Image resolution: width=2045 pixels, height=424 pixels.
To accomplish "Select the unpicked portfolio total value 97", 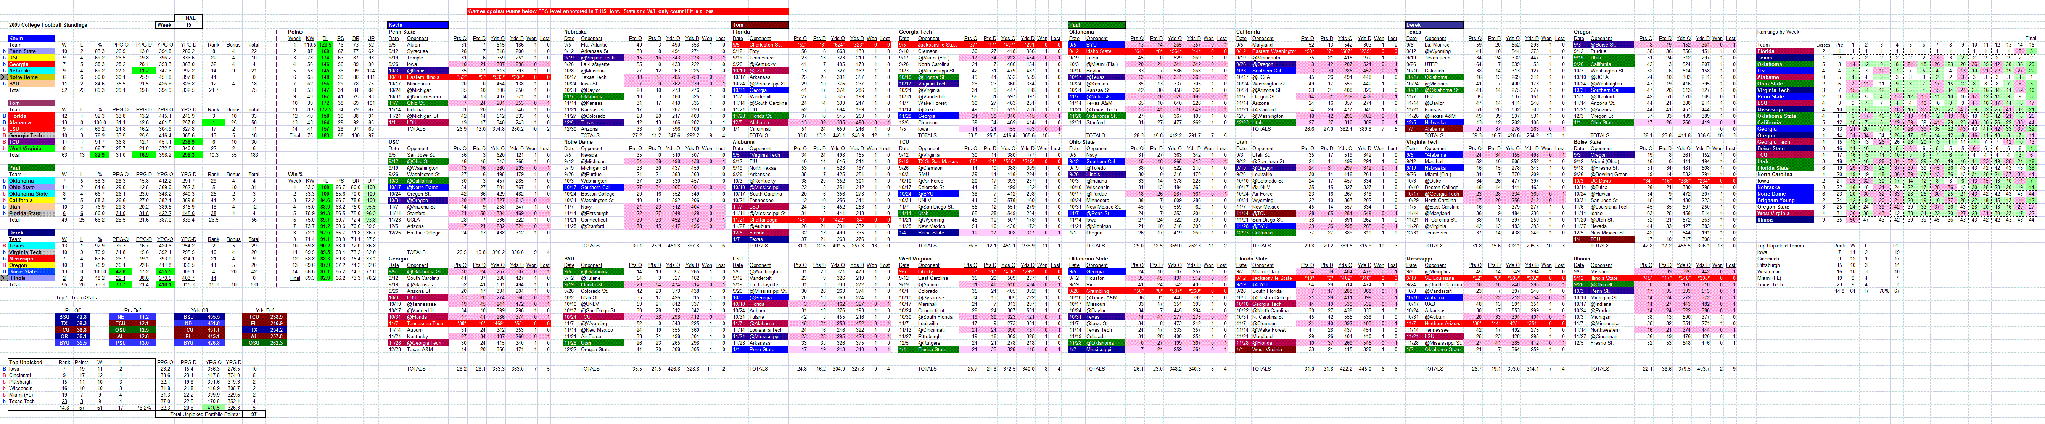I will pos(253,414).
